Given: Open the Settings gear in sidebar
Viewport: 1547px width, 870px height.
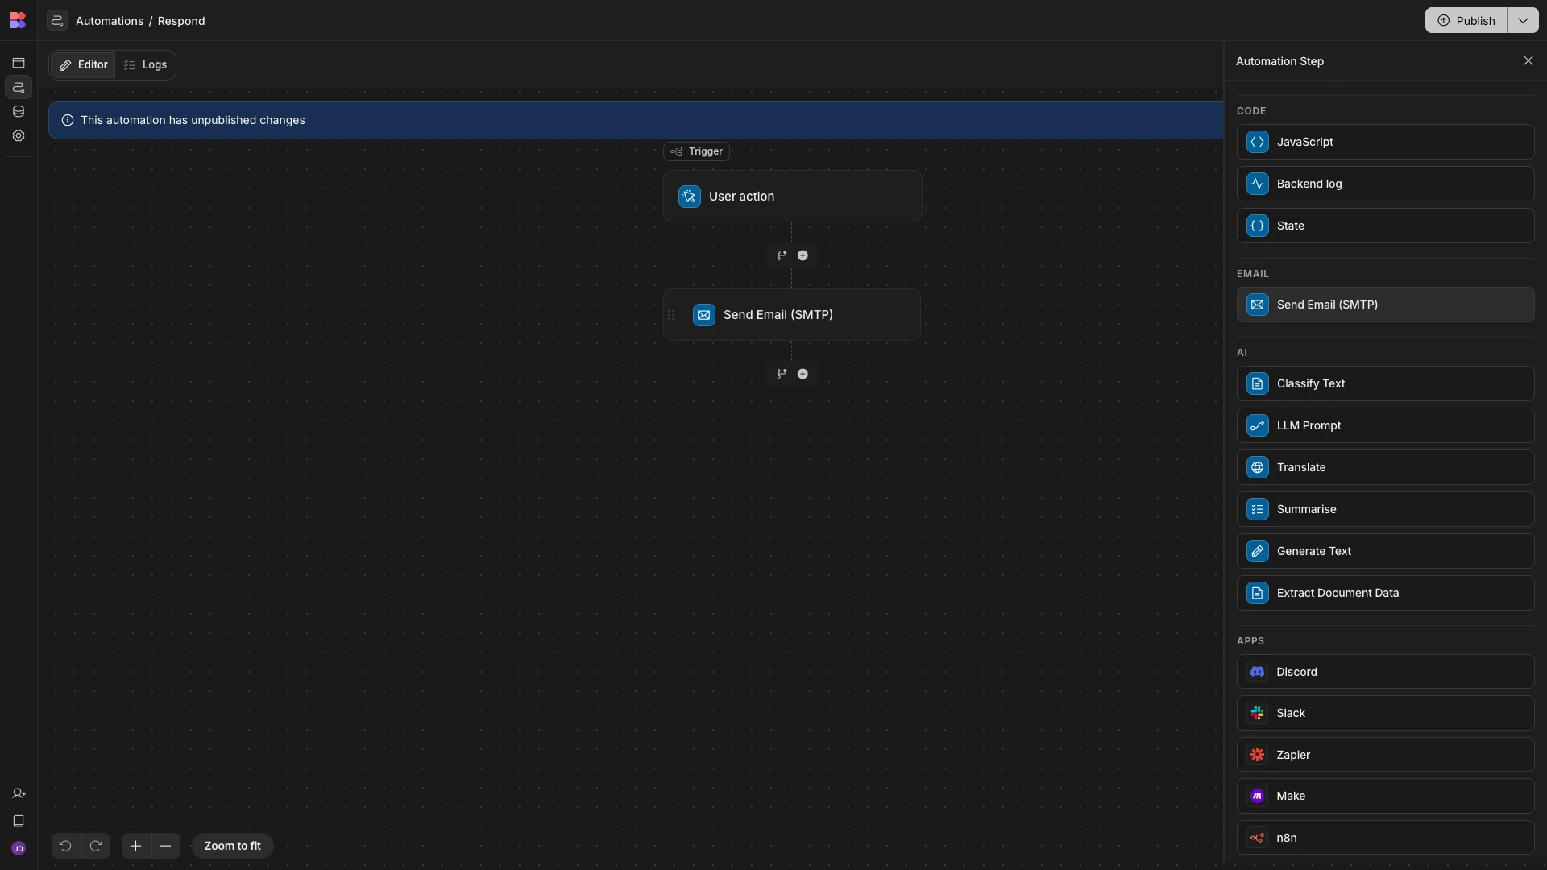Looking at the screenshot, I should pos(19,135).
